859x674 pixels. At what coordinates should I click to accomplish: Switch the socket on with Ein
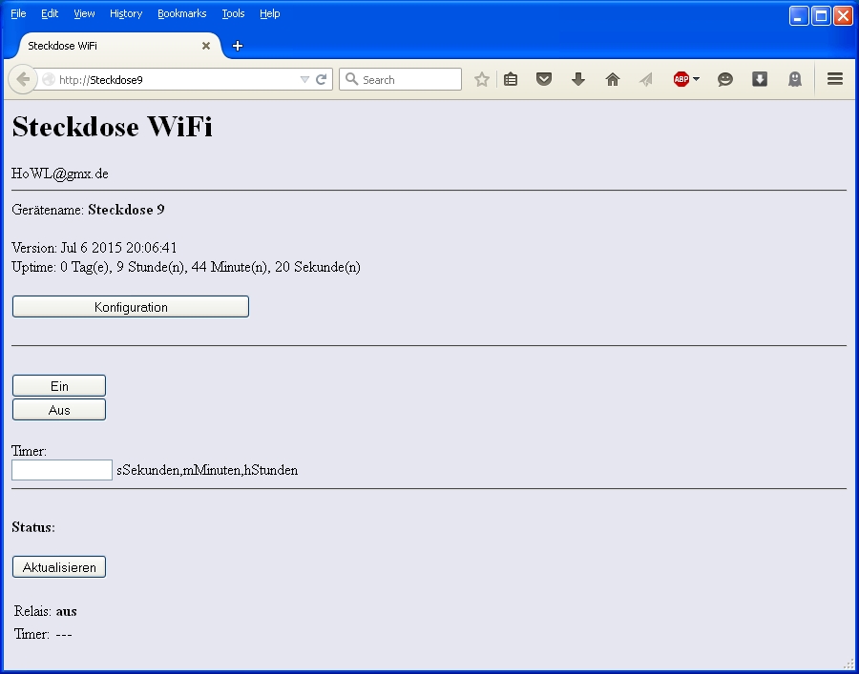point(59,386)
